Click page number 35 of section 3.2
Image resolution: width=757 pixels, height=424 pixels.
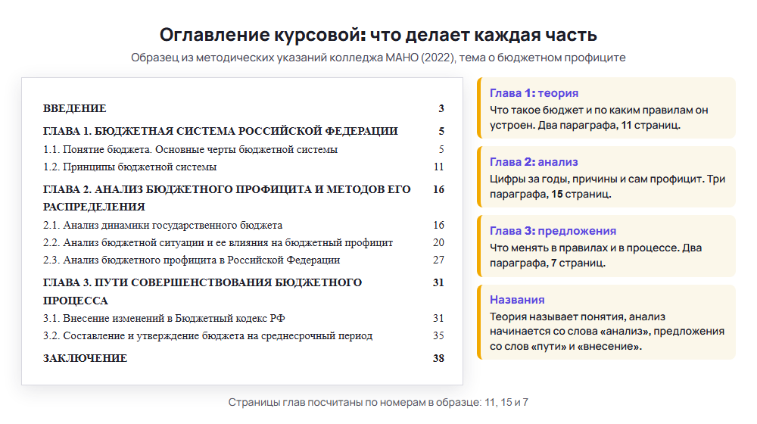[x=438, y=335]
